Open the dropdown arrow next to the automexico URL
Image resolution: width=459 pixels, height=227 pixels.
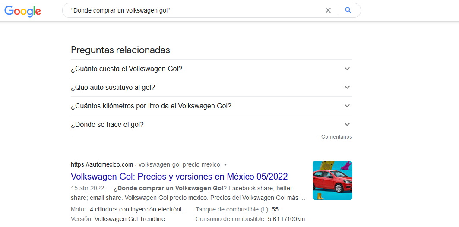pyautogui.click(x=225, y=164)
